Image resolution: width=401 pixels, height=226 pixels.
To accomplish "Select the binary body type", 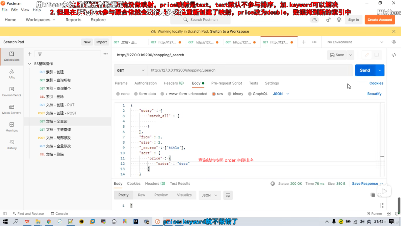I will point(235,94).
